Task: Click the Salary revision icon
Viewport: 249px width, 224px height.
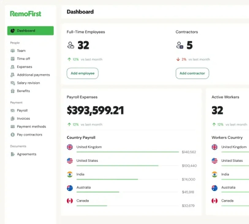Action: 13,83
